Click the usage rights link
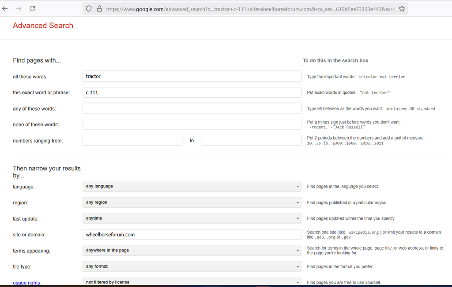The height and width of the screenshot is (287, 452). (27, 283)
